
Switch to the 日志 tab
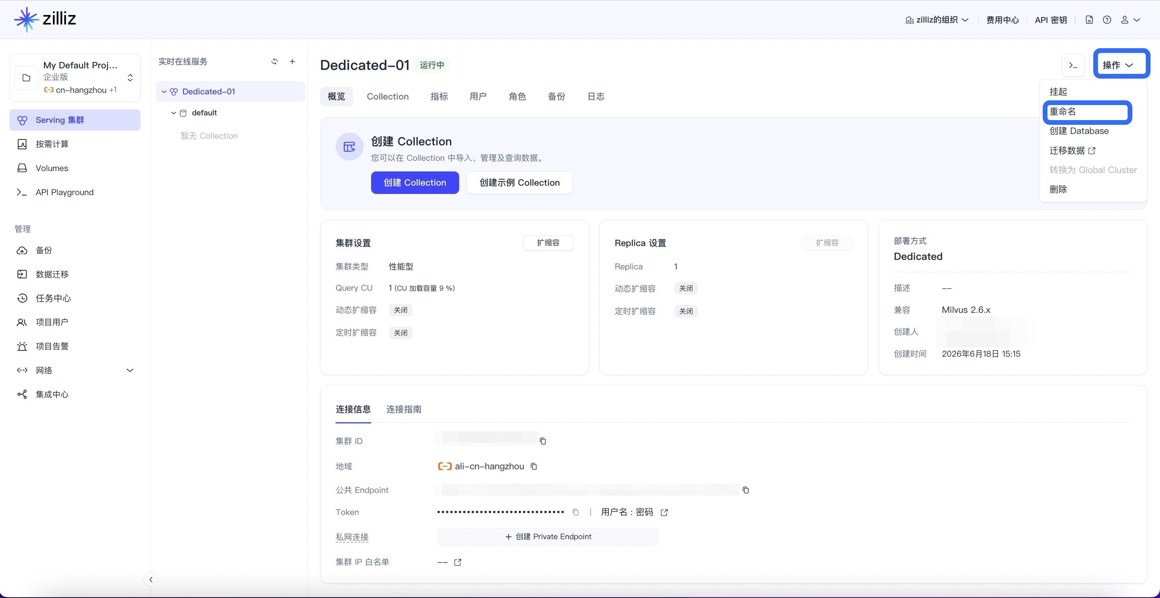pyautogui.click(x=596, y=96)
